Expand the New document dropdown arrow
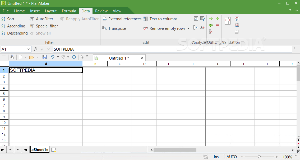This screenshot has width=300, height=160. (26, 57)
